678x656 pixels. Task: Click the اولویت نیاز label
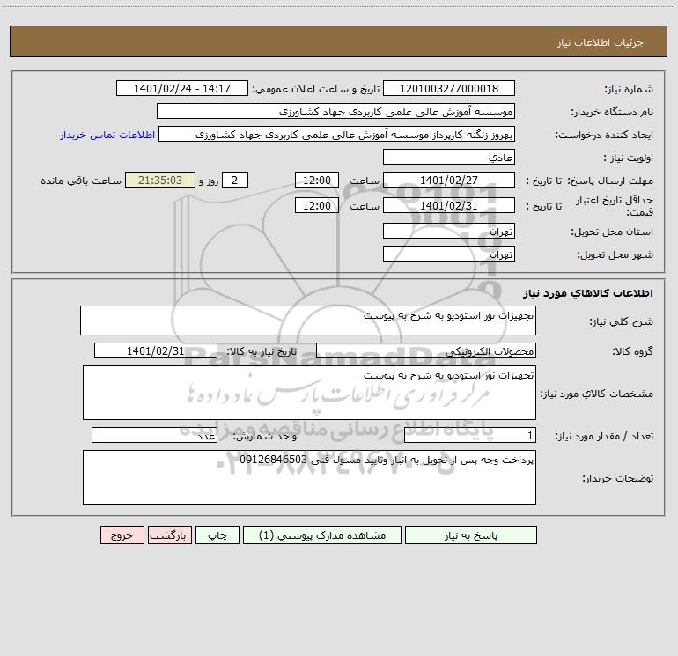coord(629,158)
